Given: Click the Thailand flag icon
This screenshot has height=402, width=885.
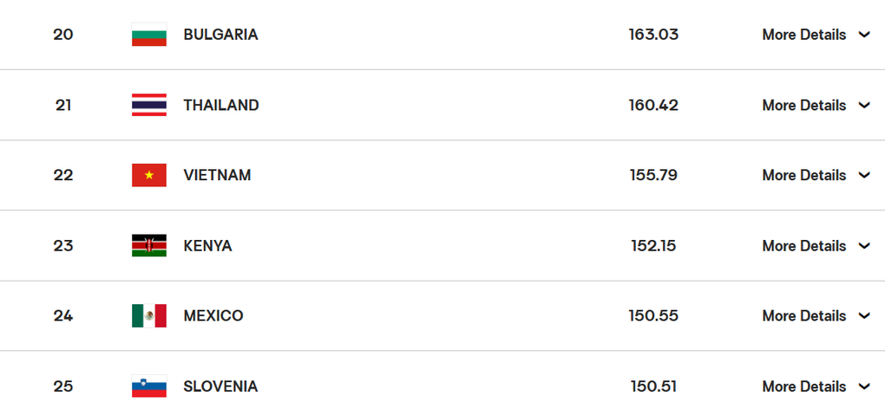Looking at the screenshot, I should click(x=149, y=105).
